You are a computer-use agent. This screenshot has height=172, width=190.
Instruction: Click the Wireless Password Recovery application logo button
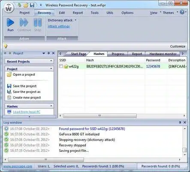point(9,8)
